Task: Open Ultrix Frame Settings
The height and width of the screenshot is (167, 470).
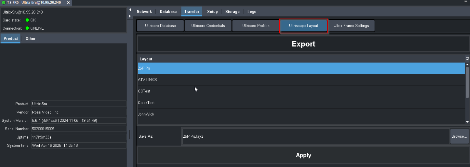Action: tap(351, 26)
